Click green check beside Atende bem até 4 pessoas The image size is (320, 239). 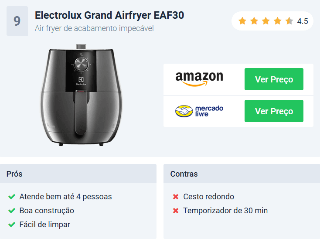(x=12, y=197)
